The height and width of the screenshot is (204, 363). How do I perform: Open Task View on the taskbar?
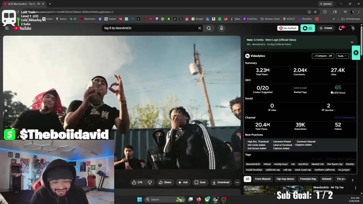point(191,199)
